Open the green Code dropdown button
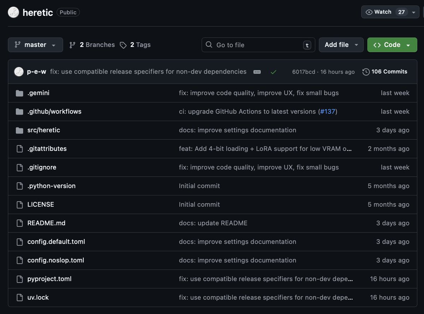 (392, 45)
